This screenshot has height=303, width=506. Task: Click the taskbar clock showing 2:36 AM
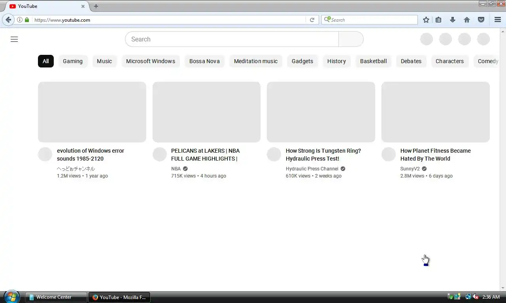[491, 297]
